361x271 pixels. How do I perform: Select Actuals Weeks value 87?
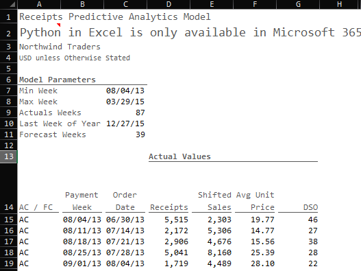pyautogui.click(x=140, y=113)
